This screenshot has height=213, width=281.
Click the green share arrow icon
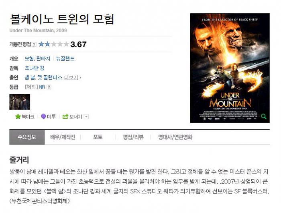(65, 116)
